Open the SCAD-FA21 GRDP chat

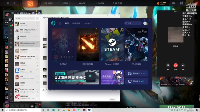click(27, 90)
